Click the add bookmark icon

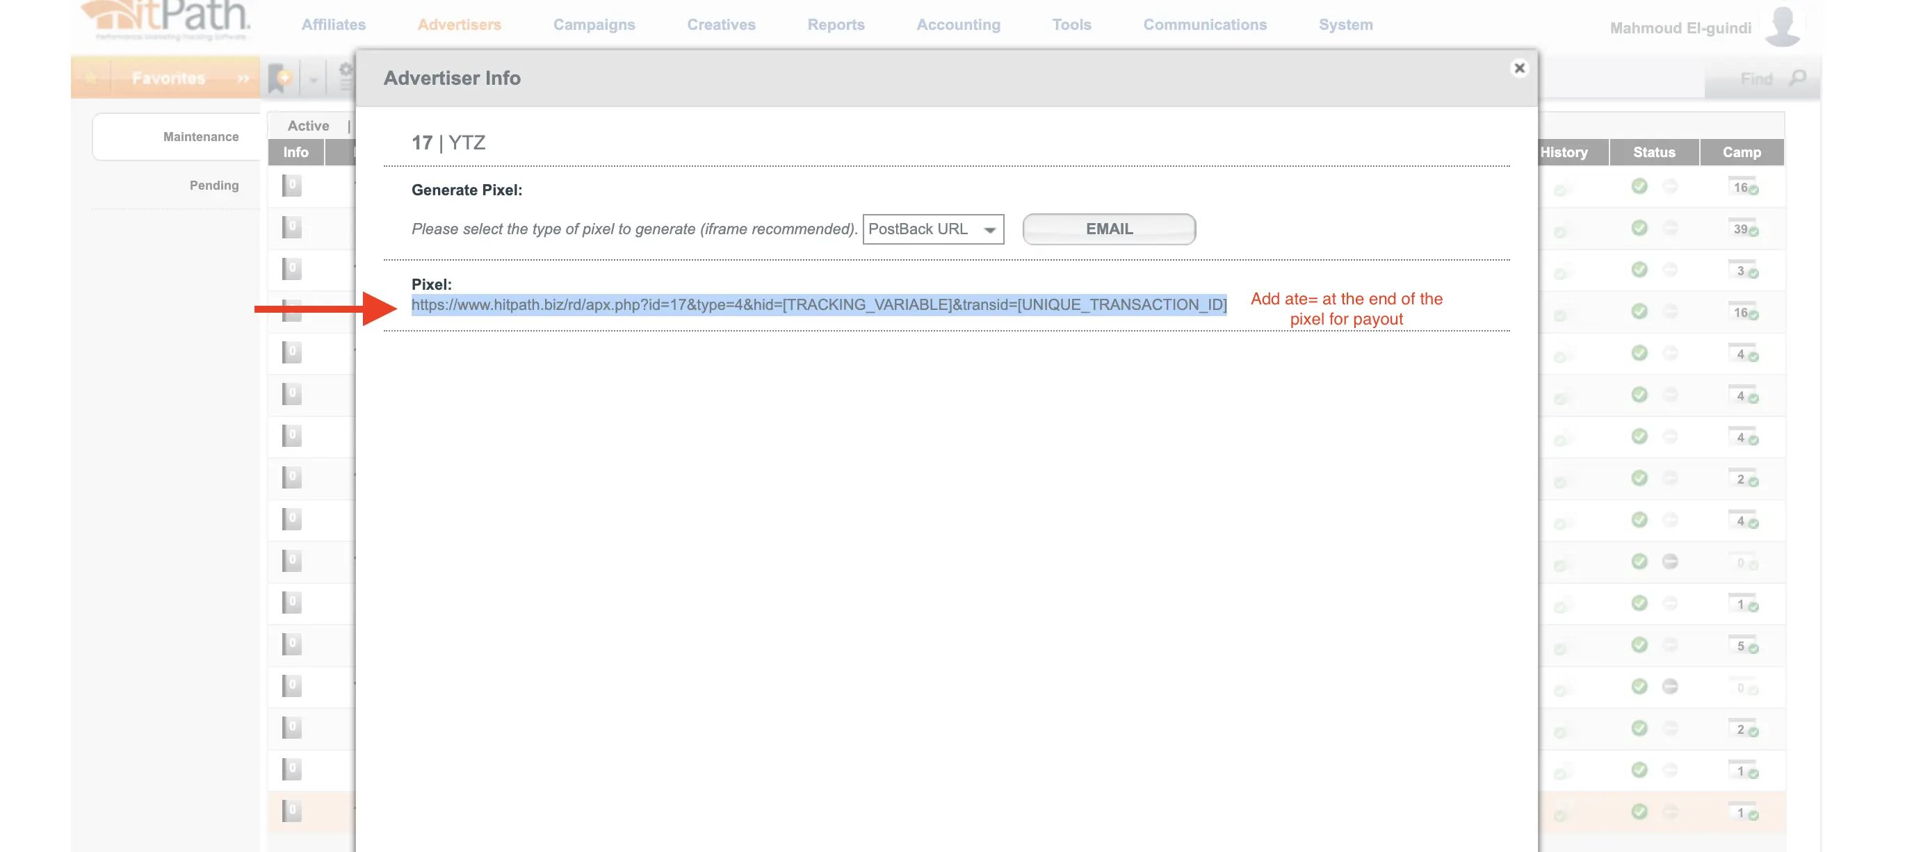281,77
